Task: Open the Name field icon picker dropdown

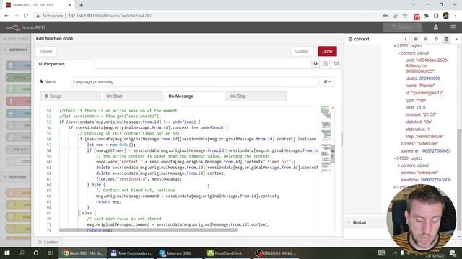Action: (x=327, y=81)
